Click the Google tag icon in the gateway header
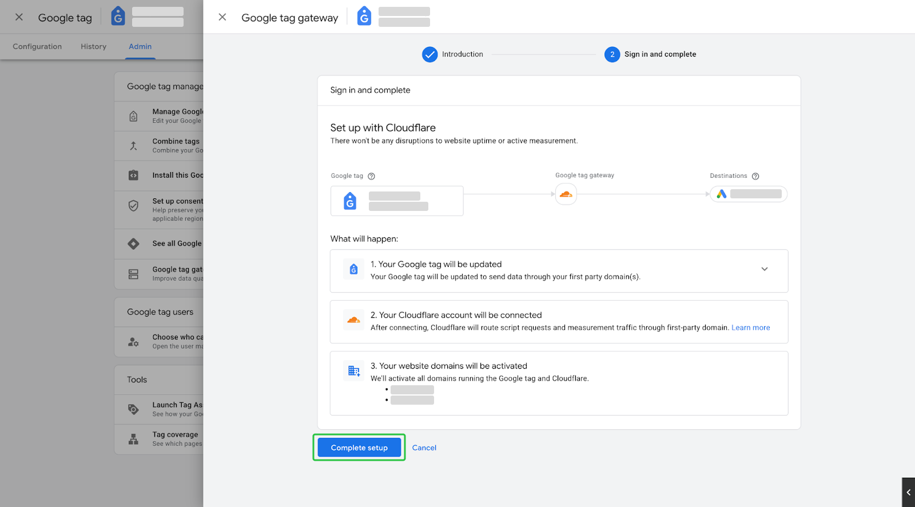Screen dimensions: 915x507 [364, 17]
